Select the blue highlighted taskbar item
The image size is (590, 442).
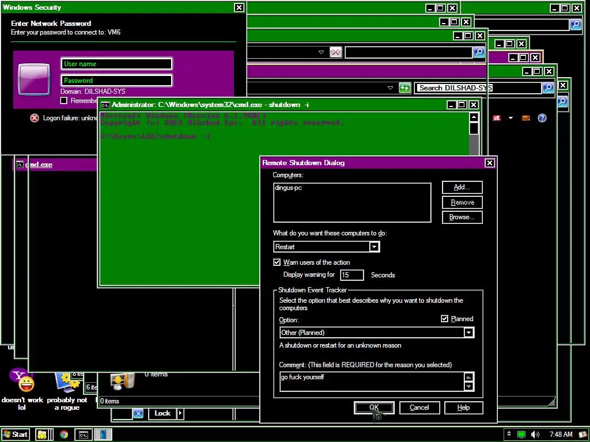[103, 435]
